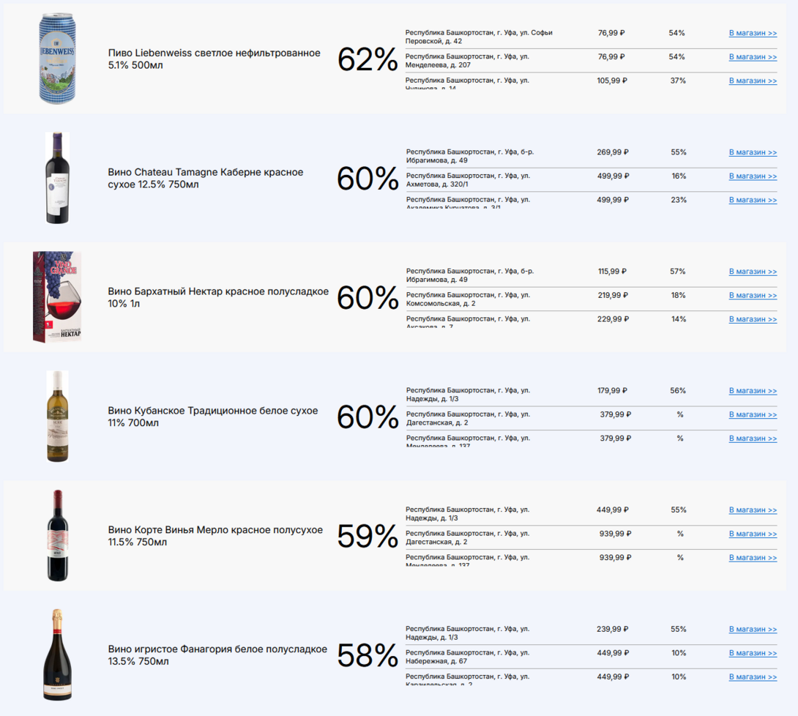Click the 59% discount on Корте Винья Мерло
This screenshot has height=716, width=798.
[367, 537]
